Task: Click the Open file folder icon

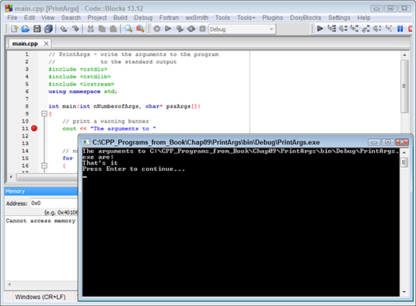Action: 26,29
